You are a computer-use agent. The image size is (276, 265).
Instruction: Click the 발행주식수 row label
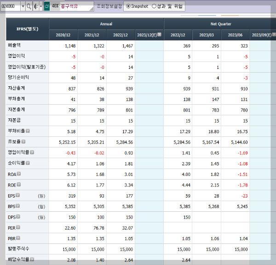pyautogui.click(x=18, y=248)
